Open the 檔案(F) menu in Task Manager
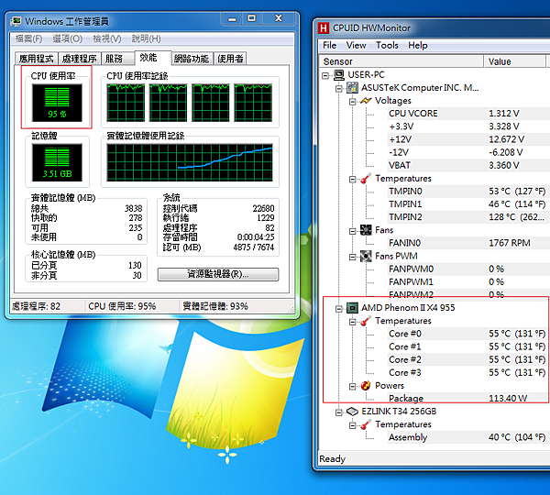Screen dimensions: 550x495 tap(28, 38)
